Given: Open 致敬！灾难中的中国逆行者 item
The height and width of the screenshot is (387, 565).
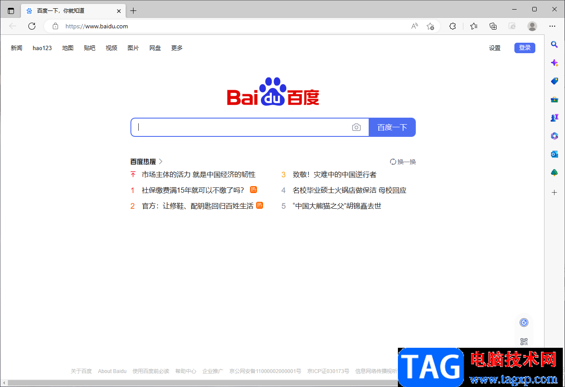Looking at the screenshot, I should point(335,175).
